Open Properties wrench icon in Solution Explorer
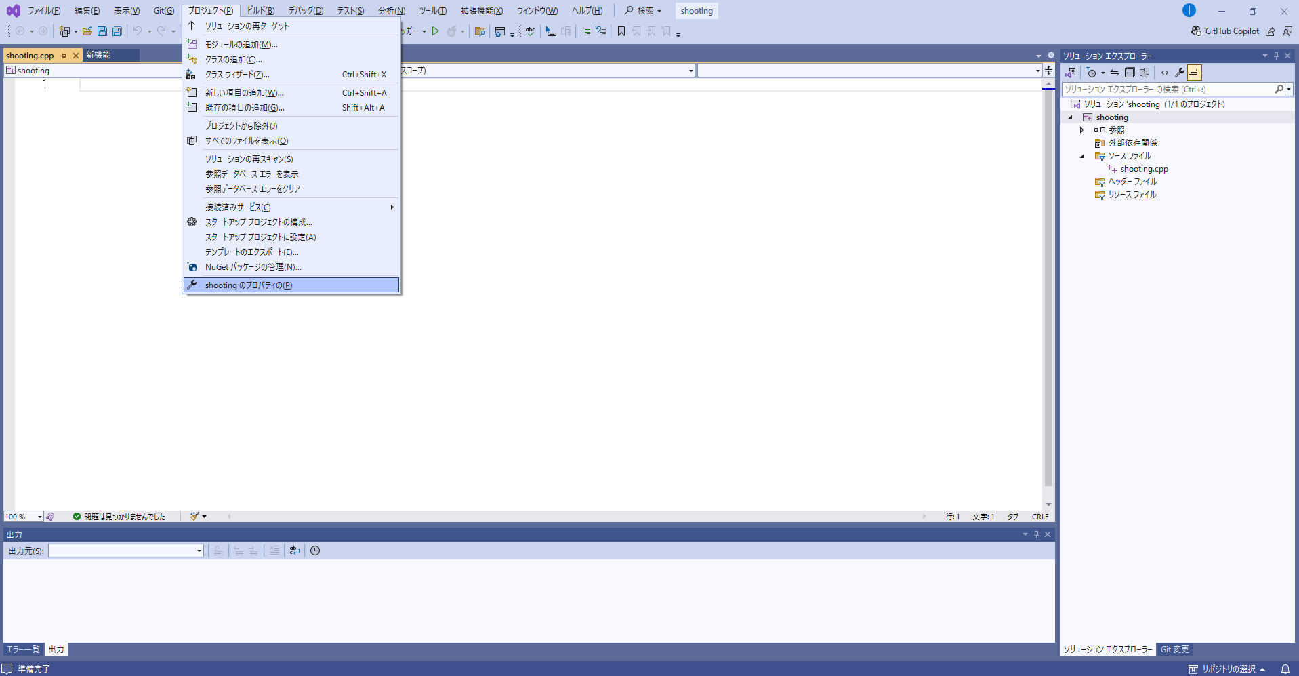 pyautogui.click(x=1180, y=73)
